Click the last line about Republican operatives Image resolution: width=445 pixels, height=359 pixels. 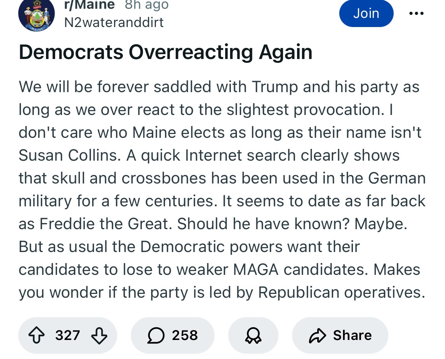222,292
